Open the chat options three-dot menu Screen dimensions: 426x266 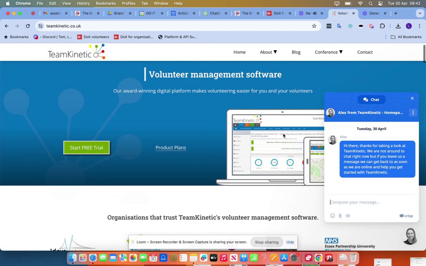pos(413,113)
